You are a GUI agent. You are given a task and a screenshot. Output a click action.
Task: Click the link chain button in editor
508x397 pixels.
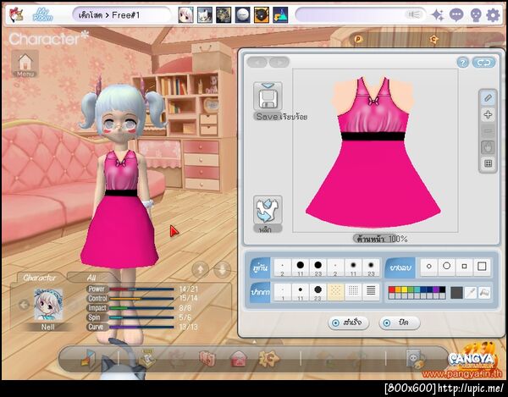(x=484, y=63)
